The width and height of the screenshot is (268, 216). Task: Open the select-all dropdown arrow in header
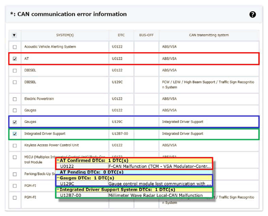point(14,35)
